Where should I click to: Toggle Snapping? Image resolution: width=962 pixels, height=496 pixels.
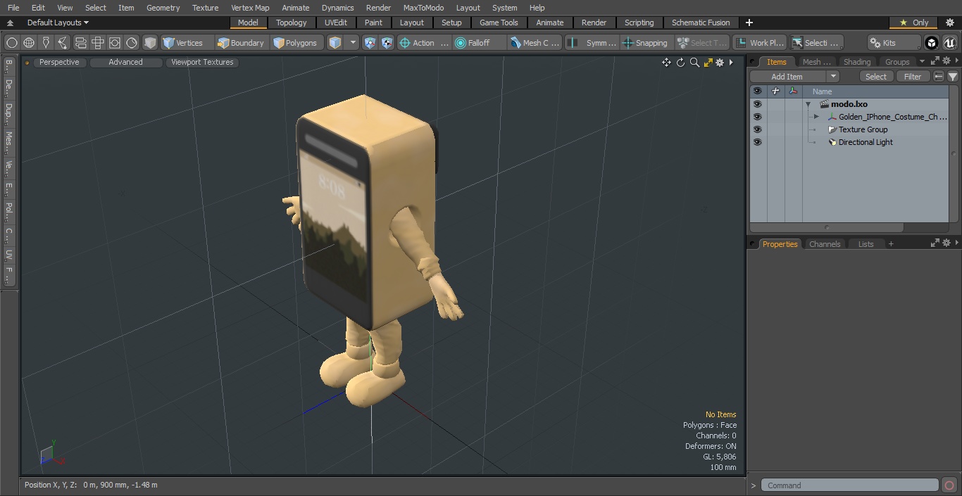click(646, 43)
